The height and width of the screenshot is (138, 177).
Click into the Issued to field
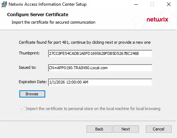100,68
